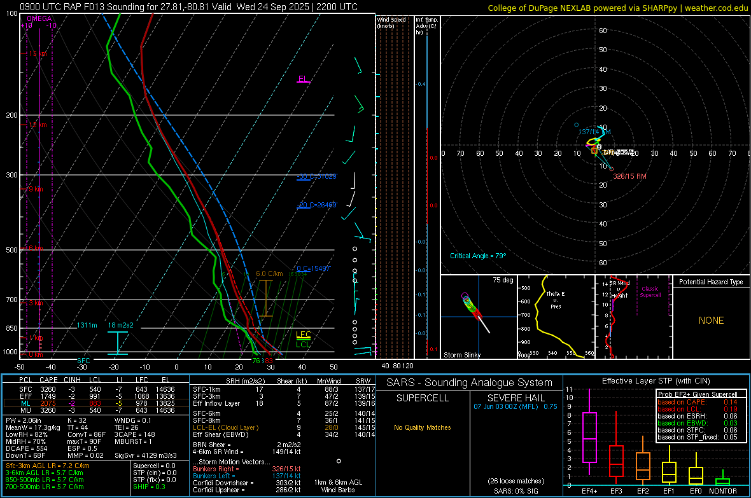Click the SARS: 0% SIG text
Viewport: 751px width, 498px height.
pyautogui.click(x=516, y=491)
